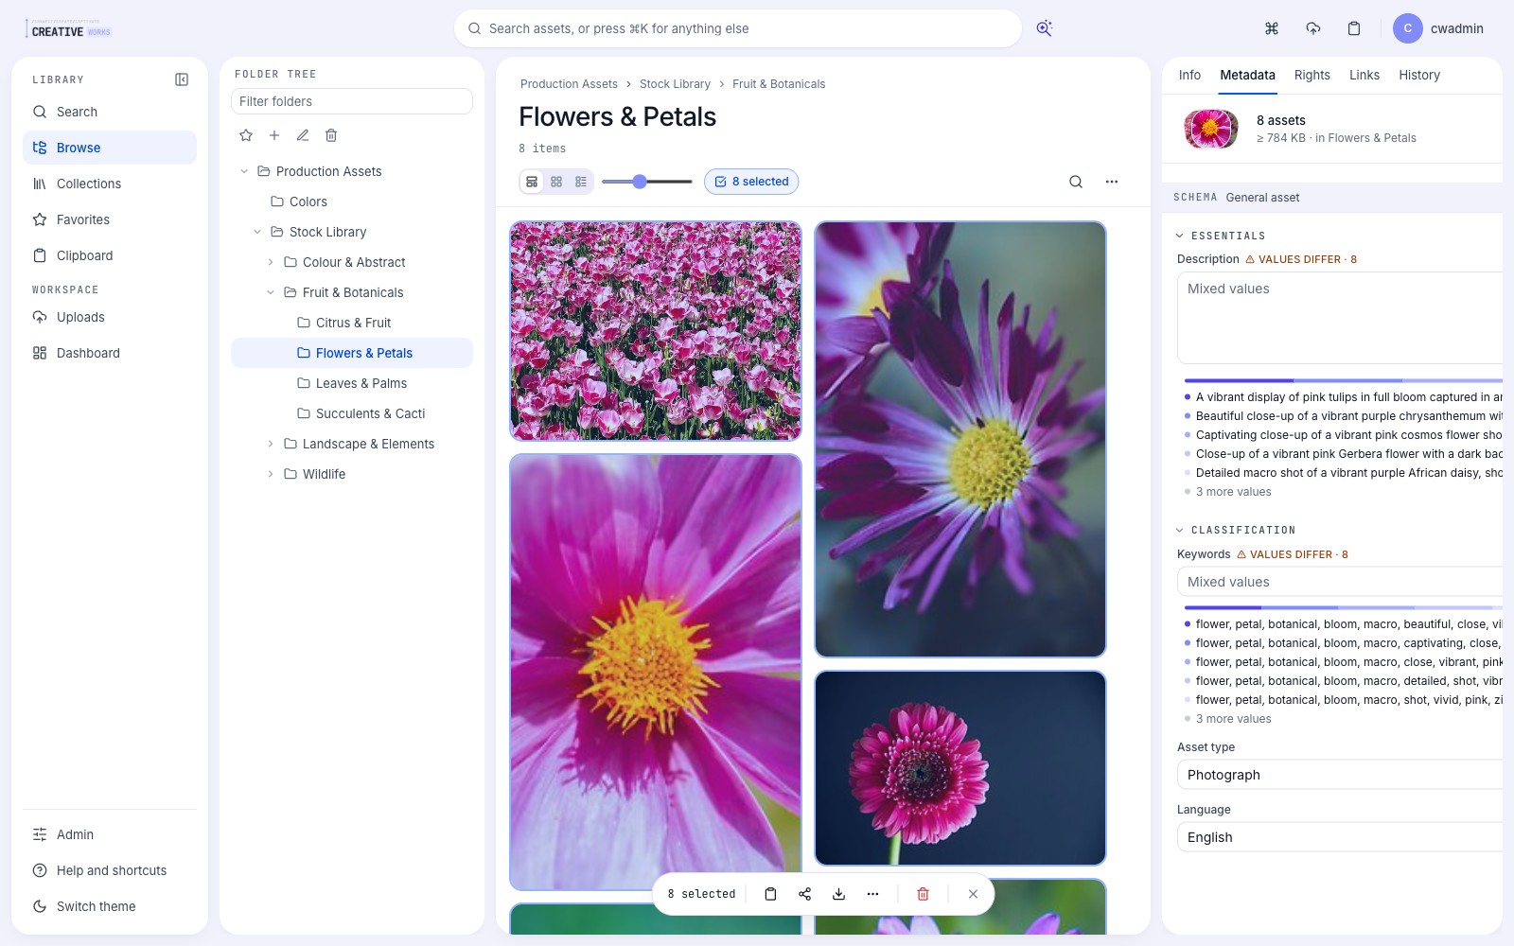The image size is (1514, 946).
Task: Switch to the Rights tab
Action: click(x=1312, y=75)
